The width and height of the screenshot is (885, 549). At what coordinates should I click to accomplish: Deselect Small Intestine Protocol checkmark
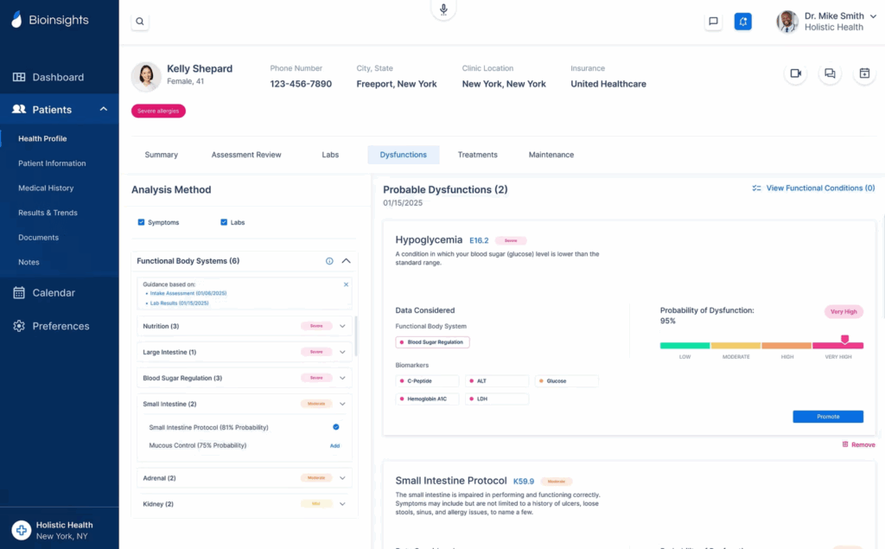pos(335,427)
